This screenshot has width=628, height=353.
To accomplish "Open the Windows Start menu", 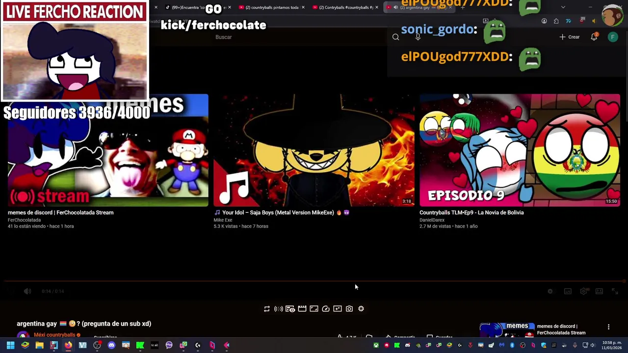I will (10, 345).
